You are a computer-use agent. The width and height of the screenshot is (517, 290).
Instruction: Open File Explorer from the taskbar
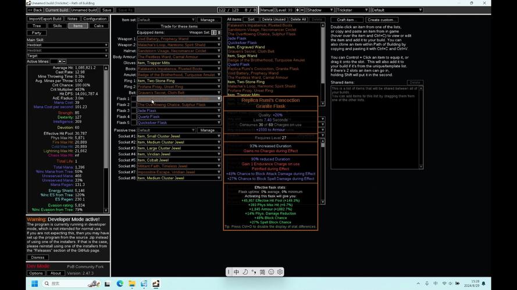pos(132,284)
